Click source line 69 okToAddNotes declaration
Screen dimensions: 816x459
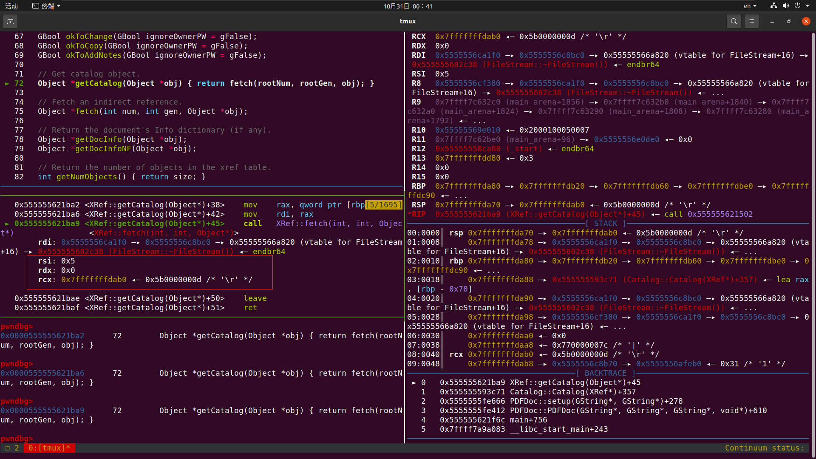pos(152,55)
